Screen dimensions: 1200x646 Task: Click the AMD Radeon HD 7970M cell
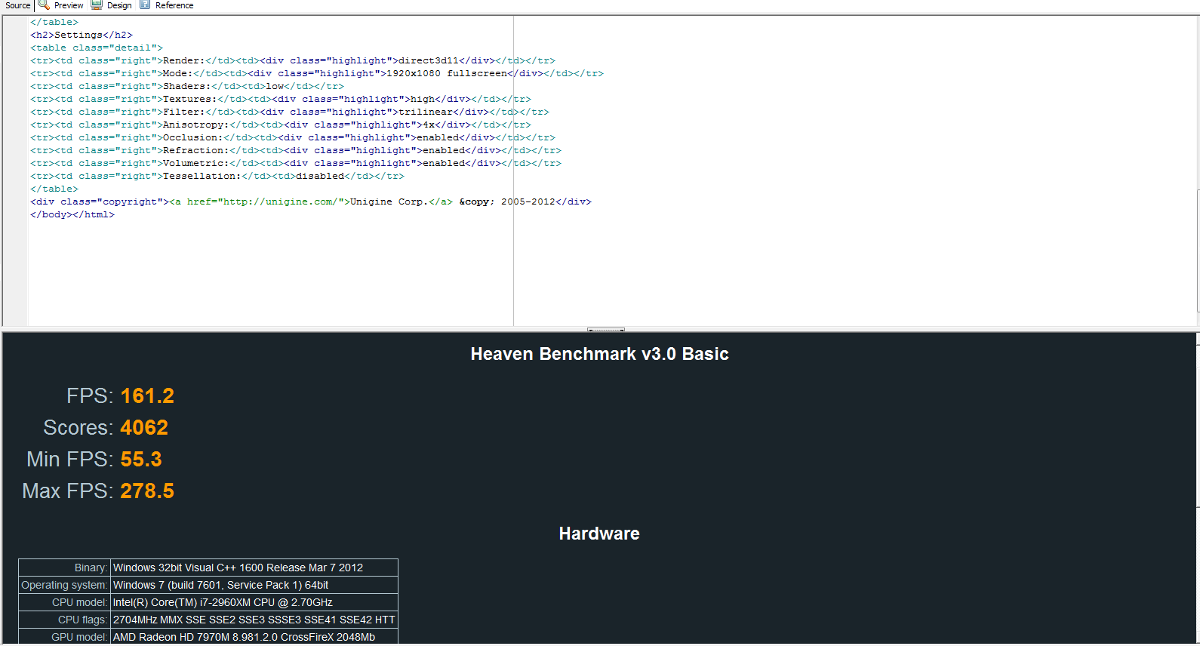click(254, 637)
